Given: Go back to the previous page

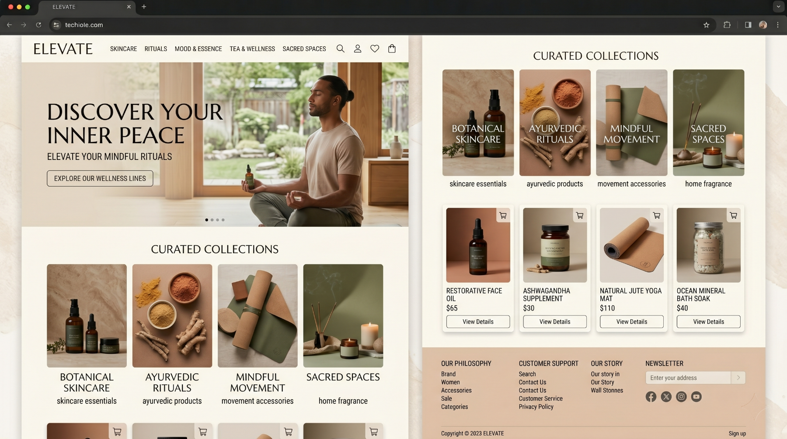Looking at the screenshot, I should [9, 25].
